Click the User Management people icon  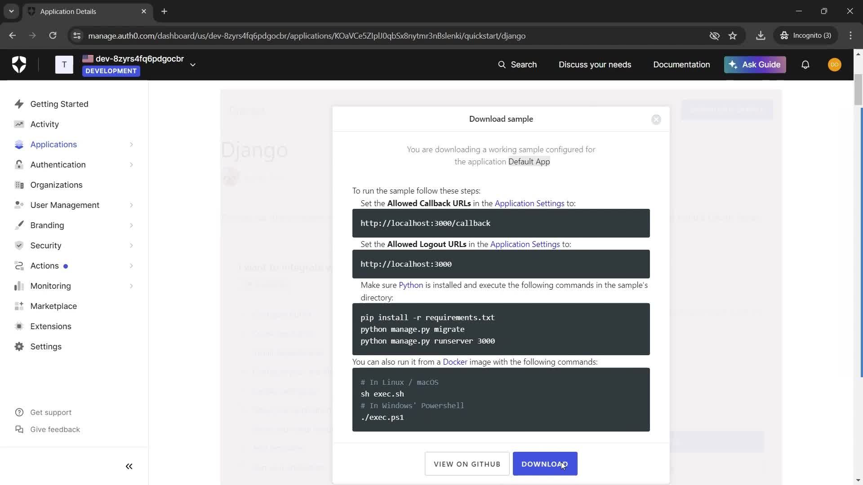tap(19, 205)
